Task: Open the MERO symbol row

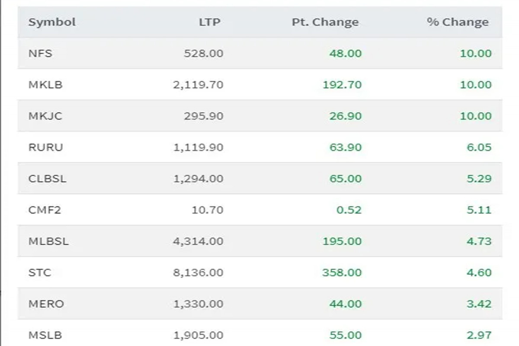Action: click(46, 304)
